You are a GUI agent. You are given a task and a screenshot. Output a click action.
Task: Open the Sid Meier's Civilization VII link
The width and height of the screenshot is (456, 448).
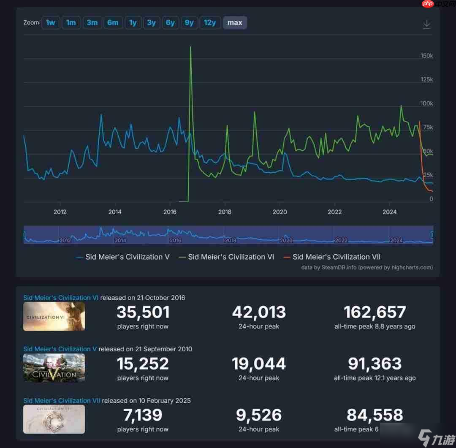62,400
